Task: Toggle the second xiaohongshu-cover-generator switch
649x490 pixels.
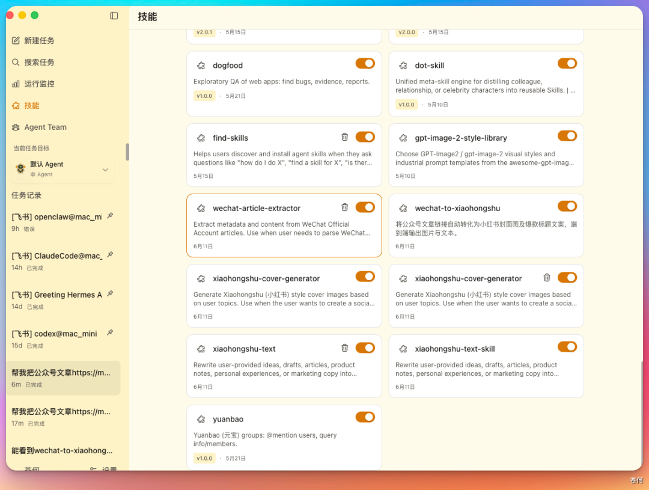Action: click(567, 278)
